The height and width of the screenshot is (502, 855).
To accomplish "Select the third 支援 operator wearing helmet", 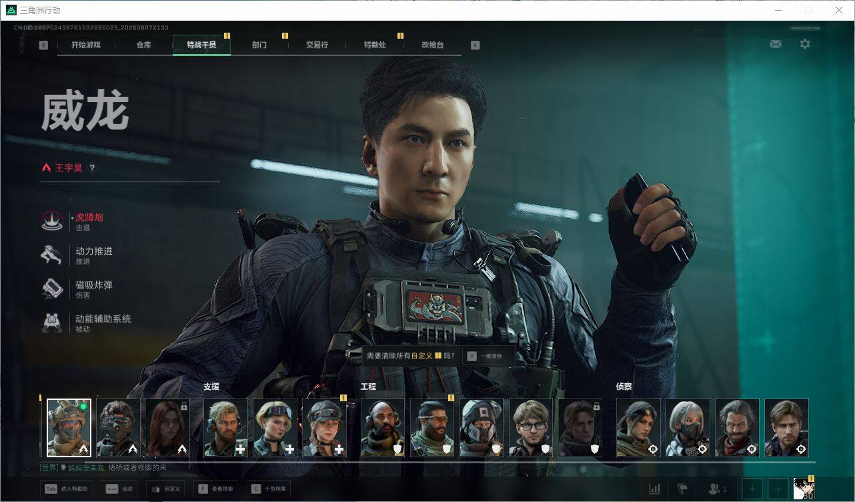I will click(x=324, y=428).
